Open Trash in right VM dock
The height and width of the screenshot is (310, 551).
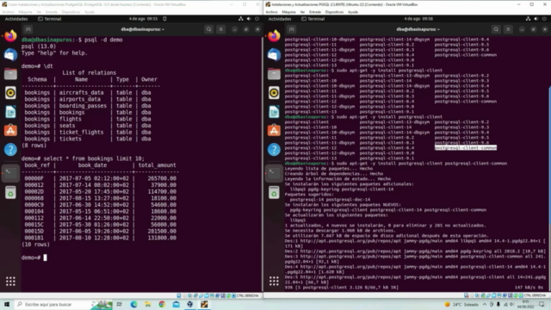click(x=274, y=193)
